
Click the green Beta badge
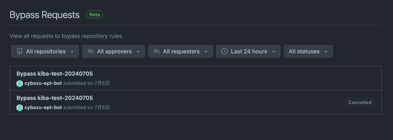pos(95,15)
